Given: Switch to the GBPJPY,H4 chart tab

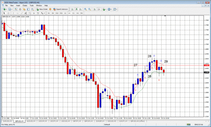Looking at the screenshot, I should (77, 121).
